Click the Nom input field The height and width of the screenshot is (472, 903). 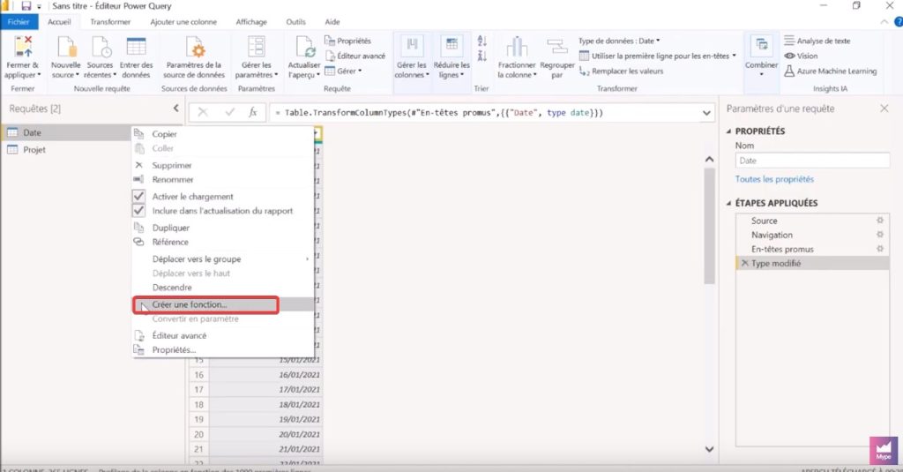pyautogui.click(x=812, y=161)
